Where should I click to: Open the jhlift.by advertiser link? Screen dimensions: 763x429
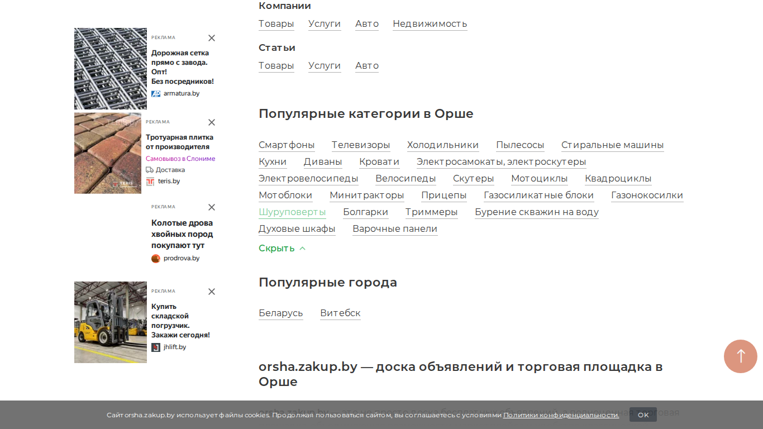pyautogui.click(x=175, y=347)
